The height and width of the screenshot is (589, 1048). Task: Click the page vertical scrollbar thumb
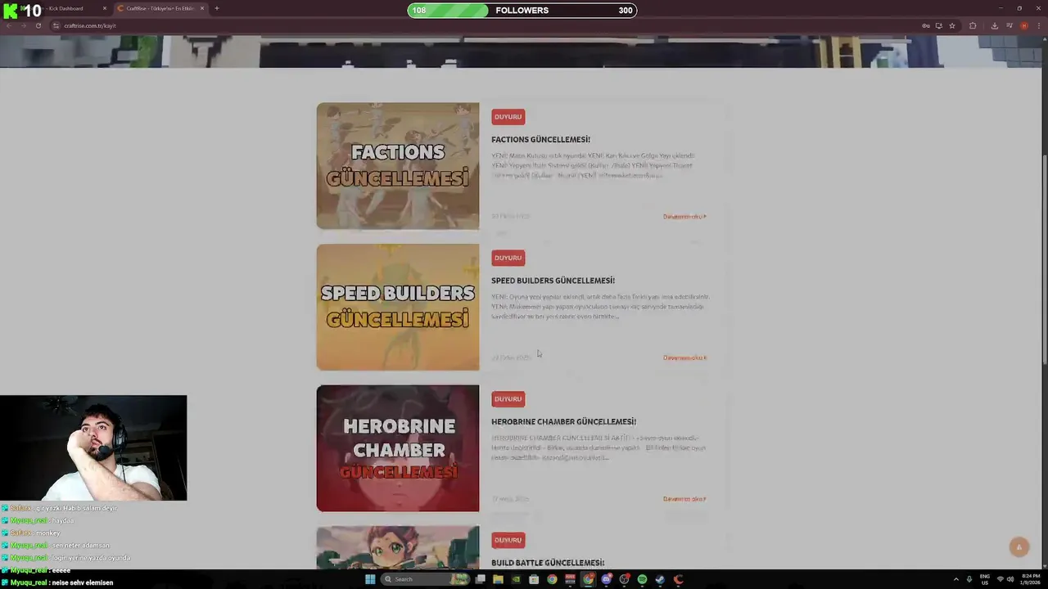1044,259
